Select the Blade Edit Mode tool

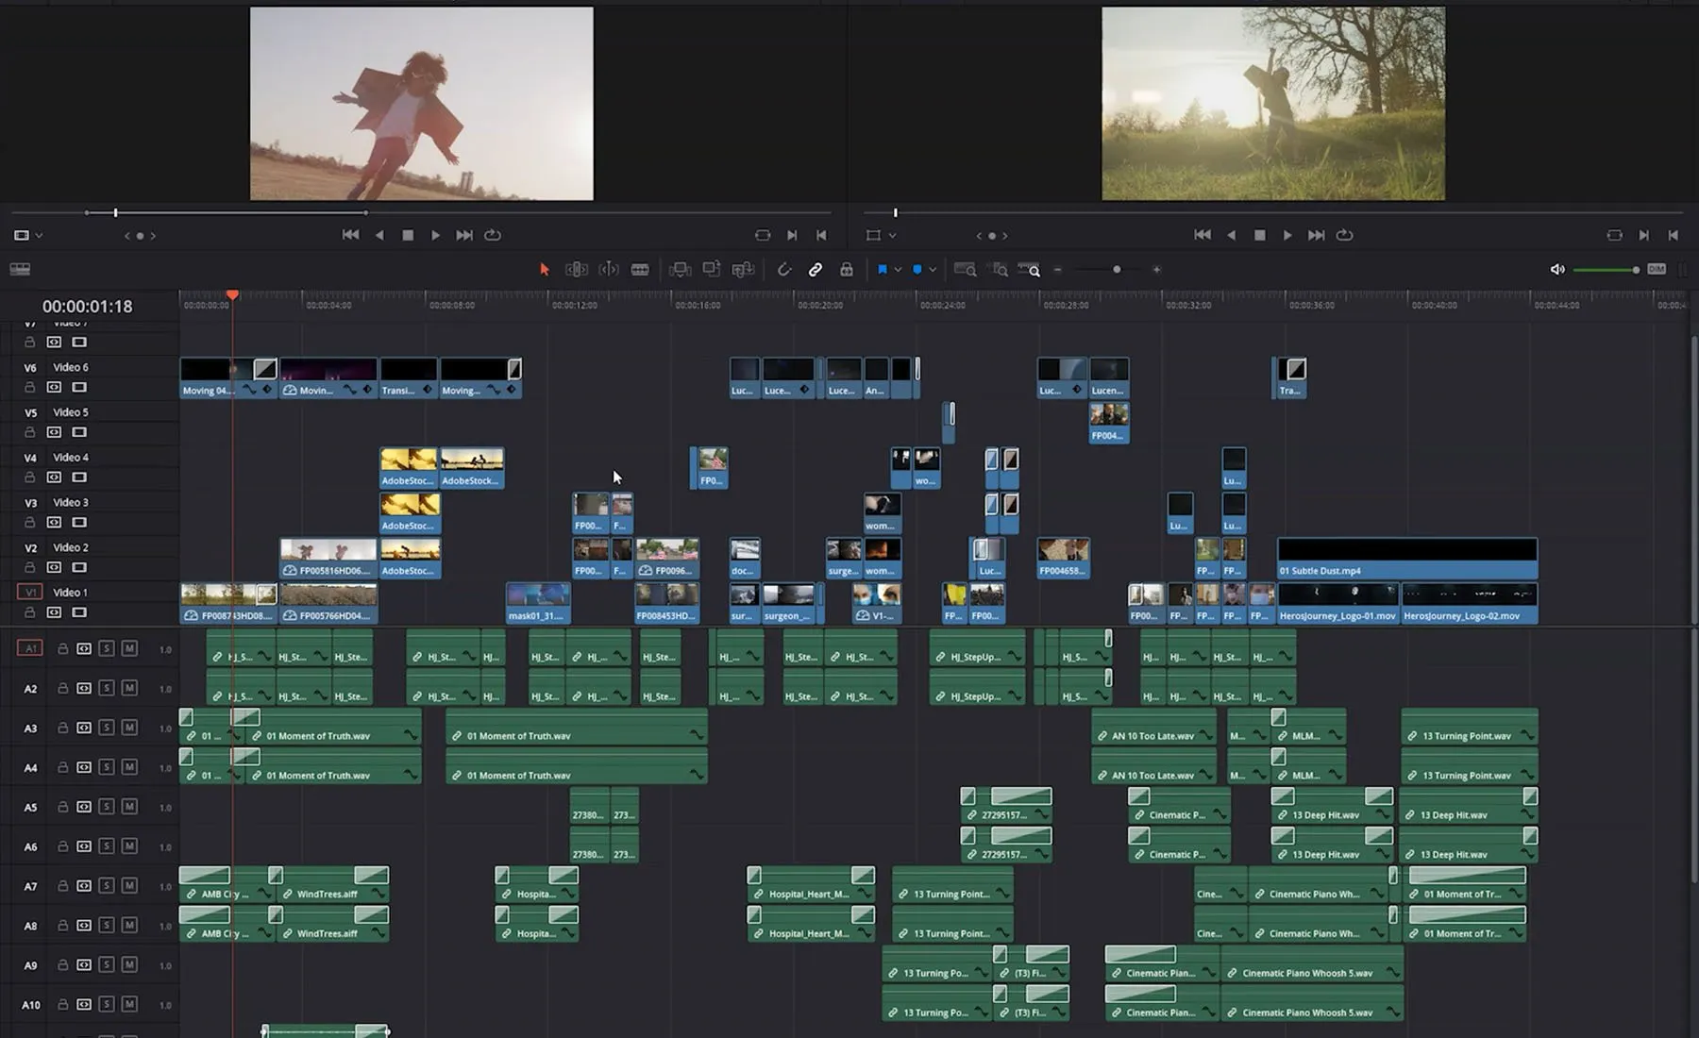click(x=640, y=270)
